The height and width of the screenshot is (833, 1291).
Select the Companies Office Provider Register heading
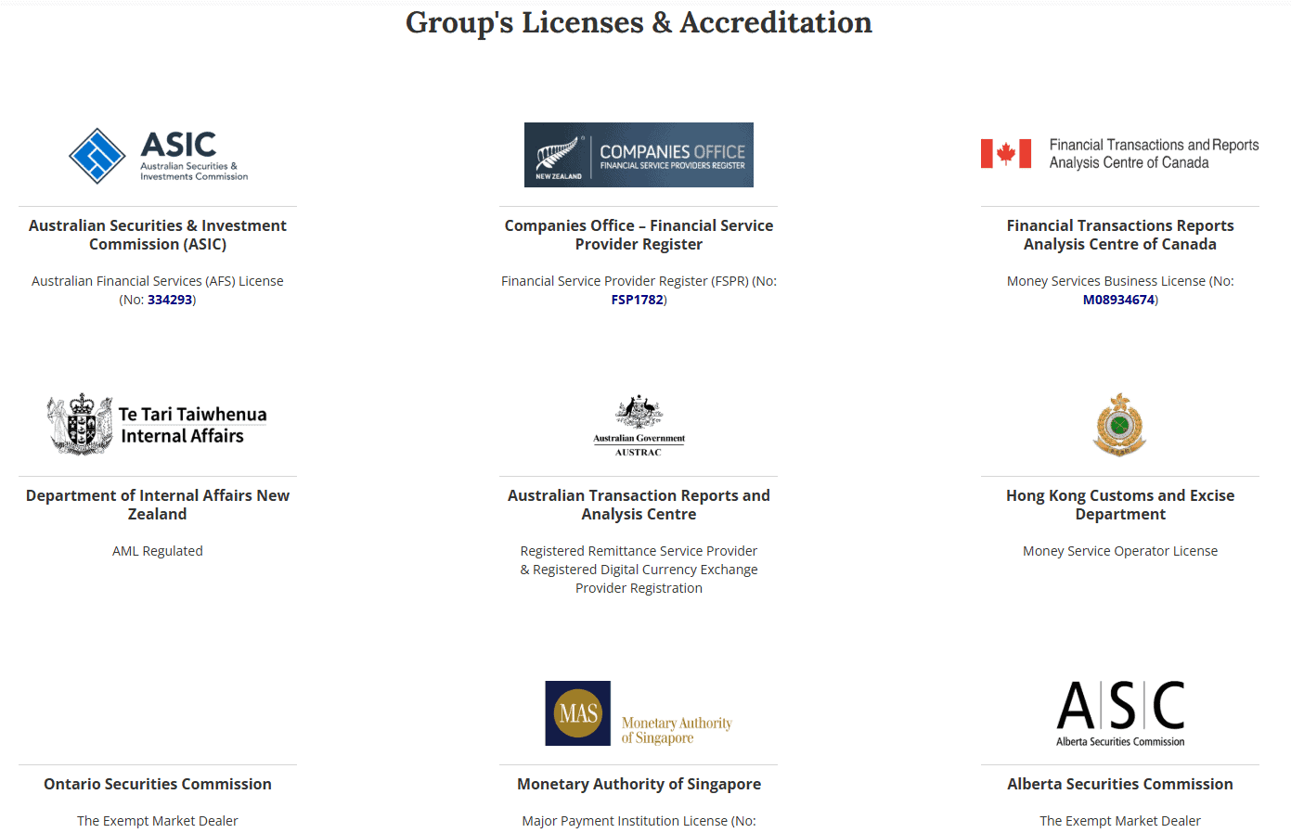point(639,235)
